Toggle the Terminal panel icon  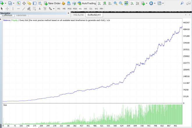click(35, 3)
